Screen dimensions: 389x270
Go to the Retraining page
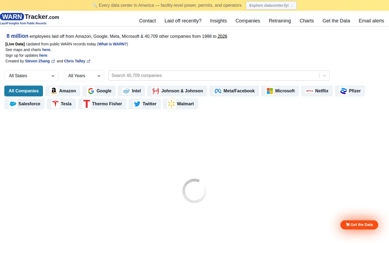point(280,21)
